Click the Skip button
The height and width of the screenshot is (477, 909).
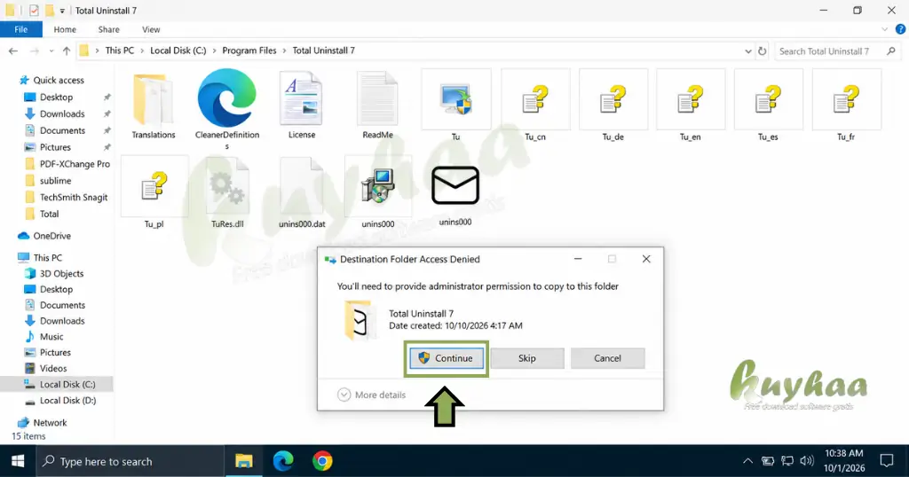click(x=527, y=358)
